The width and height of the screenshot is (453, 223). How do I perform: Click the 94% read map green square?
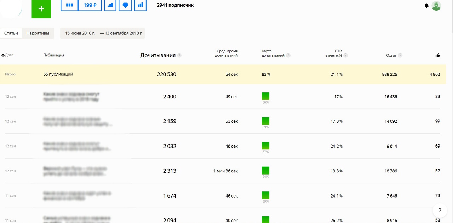click(x=265, y=170)
